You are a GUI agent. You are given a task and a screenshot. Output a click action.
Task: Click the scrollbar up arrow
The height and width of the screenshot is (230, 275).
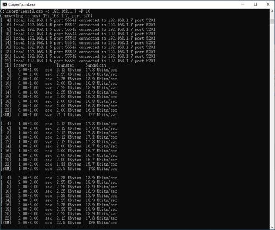coord(272,12)
